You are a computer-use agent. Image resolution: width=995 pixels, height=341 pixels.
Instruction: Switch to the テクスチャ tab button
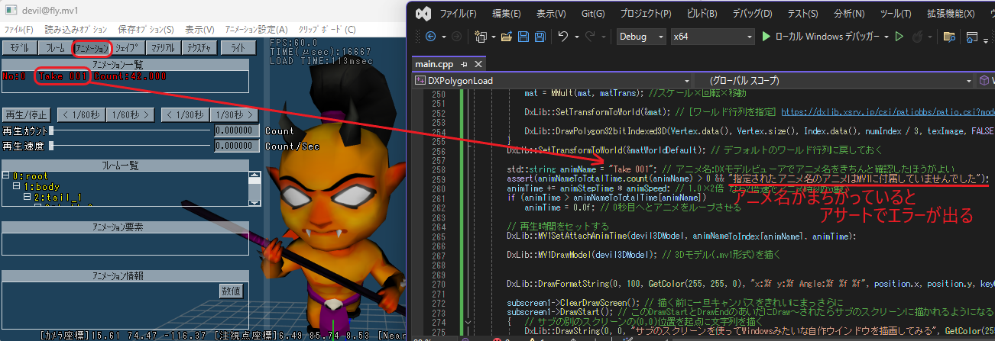199,47
